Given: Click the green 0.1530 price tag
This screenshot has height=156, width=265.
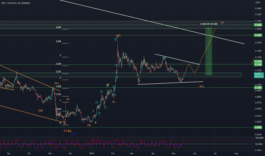Looking at the screenshot, I should pyautogui.click(x=258, y=62).
